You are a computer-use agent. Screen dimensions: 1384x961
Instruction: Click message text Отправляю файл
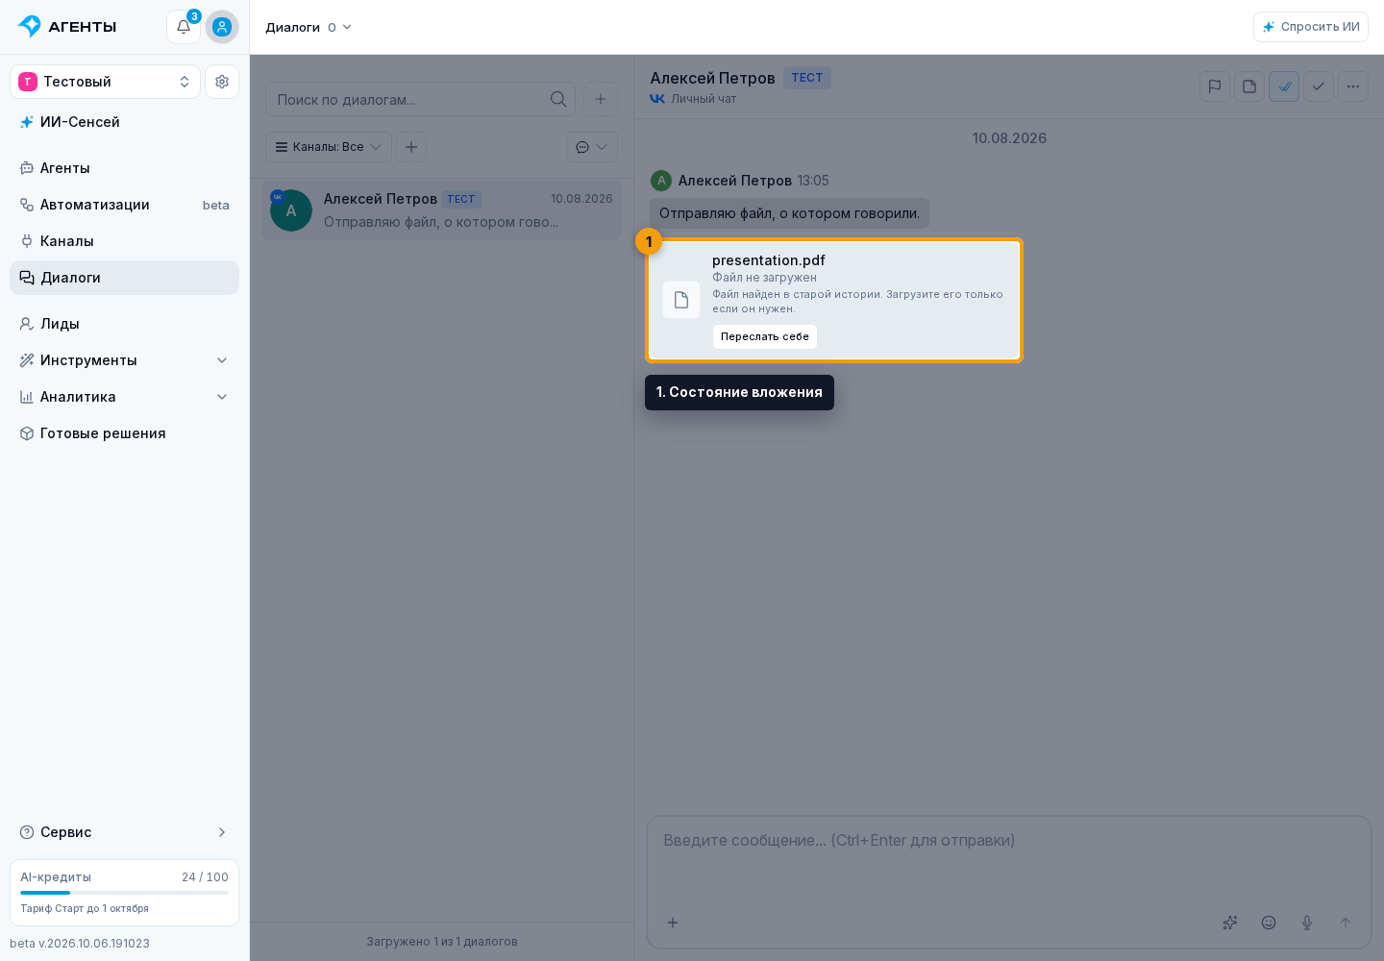(789, 213)
